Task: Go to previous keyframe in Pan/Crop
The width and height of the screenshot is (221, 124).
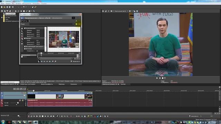Action: click(44, 61)
